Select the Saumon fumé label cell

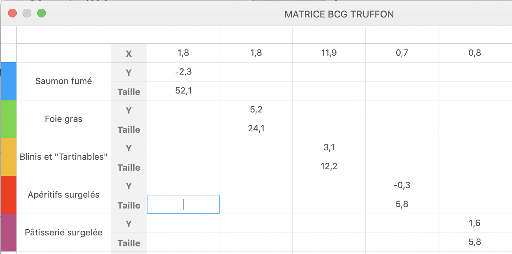[x=64, y=81]
